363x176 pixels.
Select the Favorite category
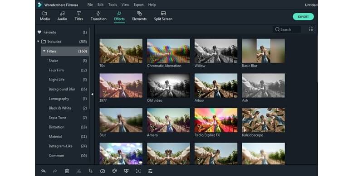coord(62,32)
